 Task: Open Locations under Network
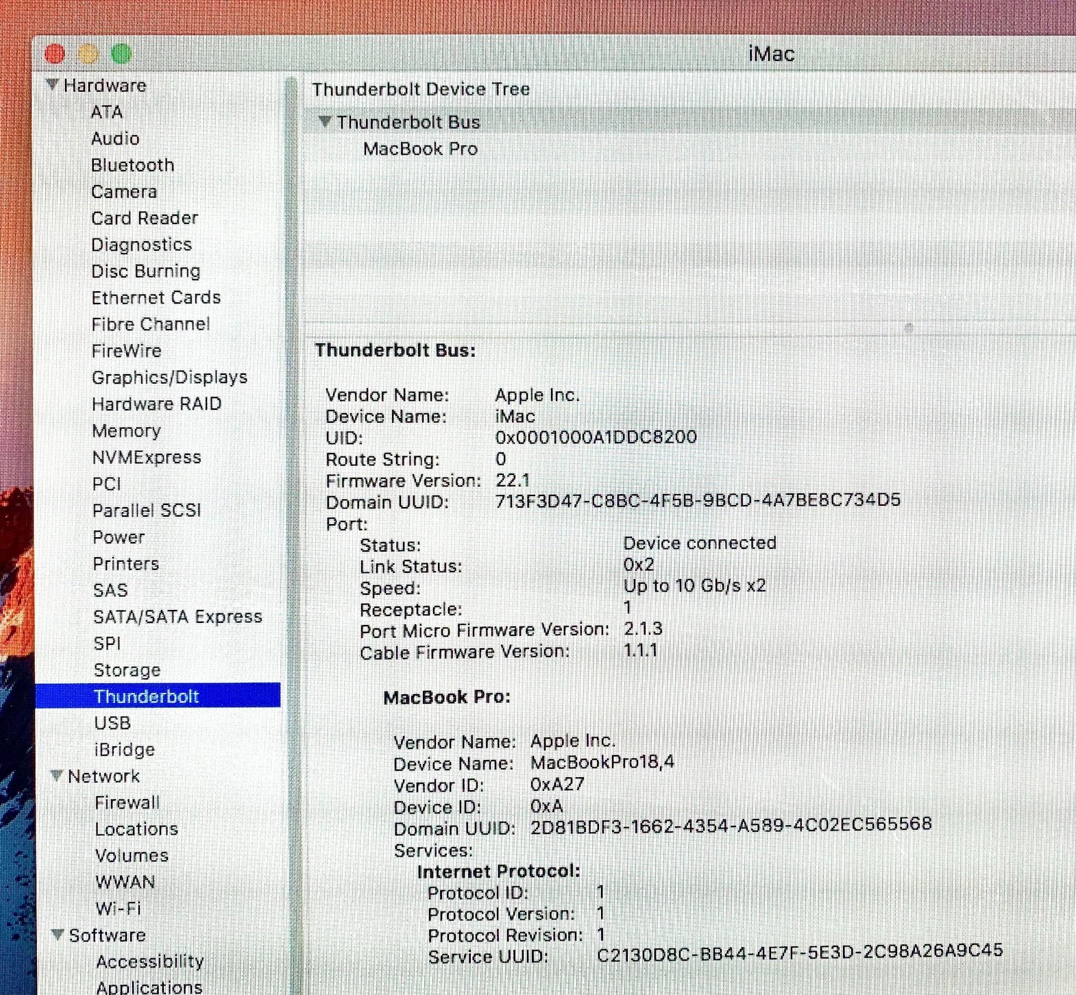[136, 829]
